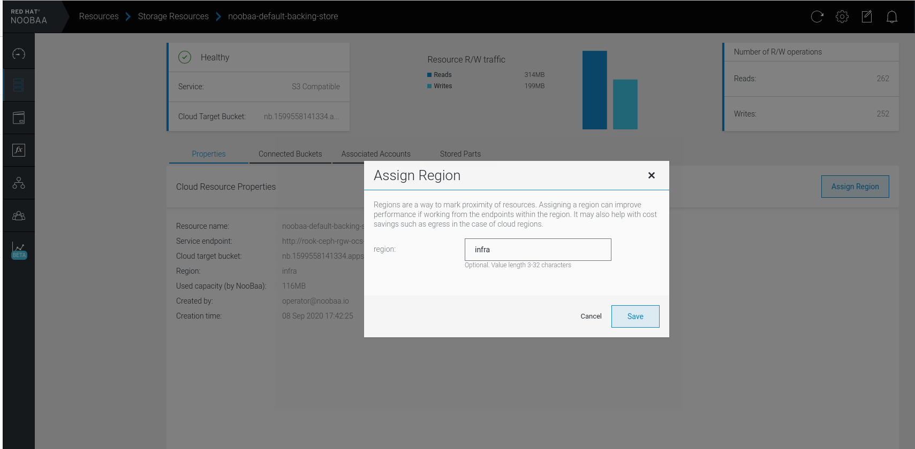915x449 pixels.
Task: Click the Resources breadcrumb link
Action: 99,17
